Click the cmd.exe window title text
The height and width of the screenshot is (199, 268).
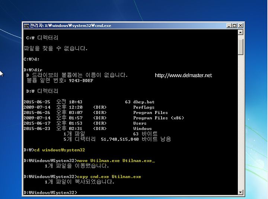coord(70,26)
